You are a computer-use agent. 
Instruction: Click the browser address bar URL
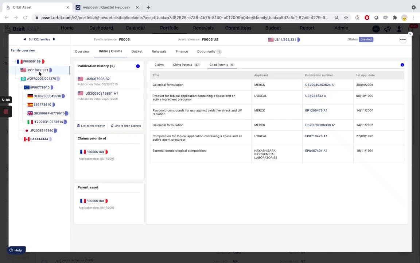click(185, 18)
